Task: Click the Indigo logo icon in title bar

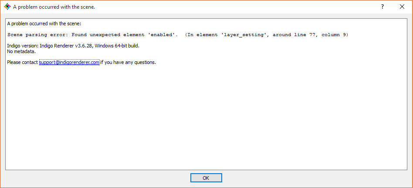Action: (x=7, y=7)
